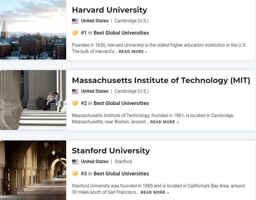Open Best Global Universities from Harvard's ranking row
256x200 pixels.
(x=121, y=33)
